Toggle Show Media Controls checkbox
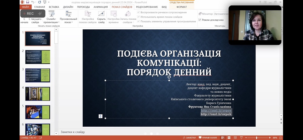The height and width of the screenshot is (140, 303). (x=138, y=22)
